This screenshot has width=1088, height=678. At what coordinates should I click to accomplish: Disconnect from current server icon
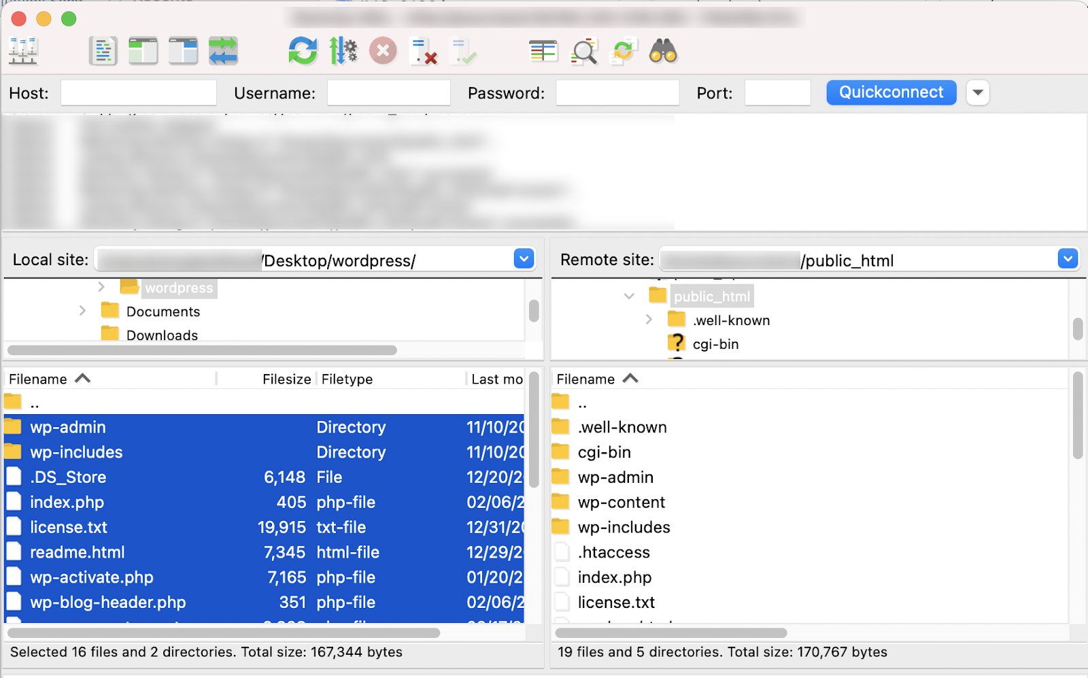(424, 51)
